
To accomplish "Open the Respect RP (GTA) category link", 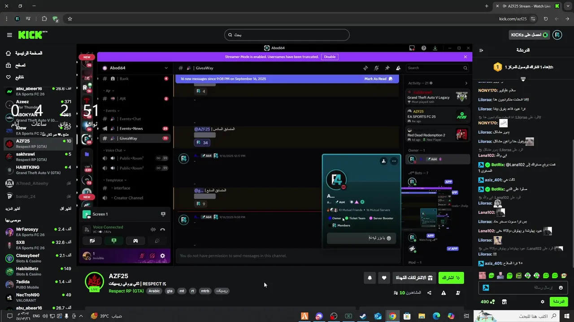I will 126,291.
